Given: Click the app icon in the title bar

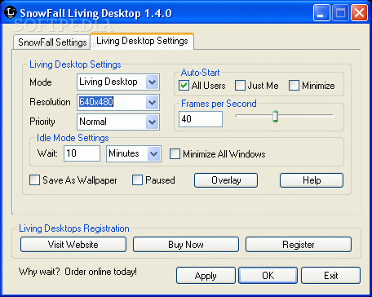Looking at the screenshot, I should coord(11,12).
